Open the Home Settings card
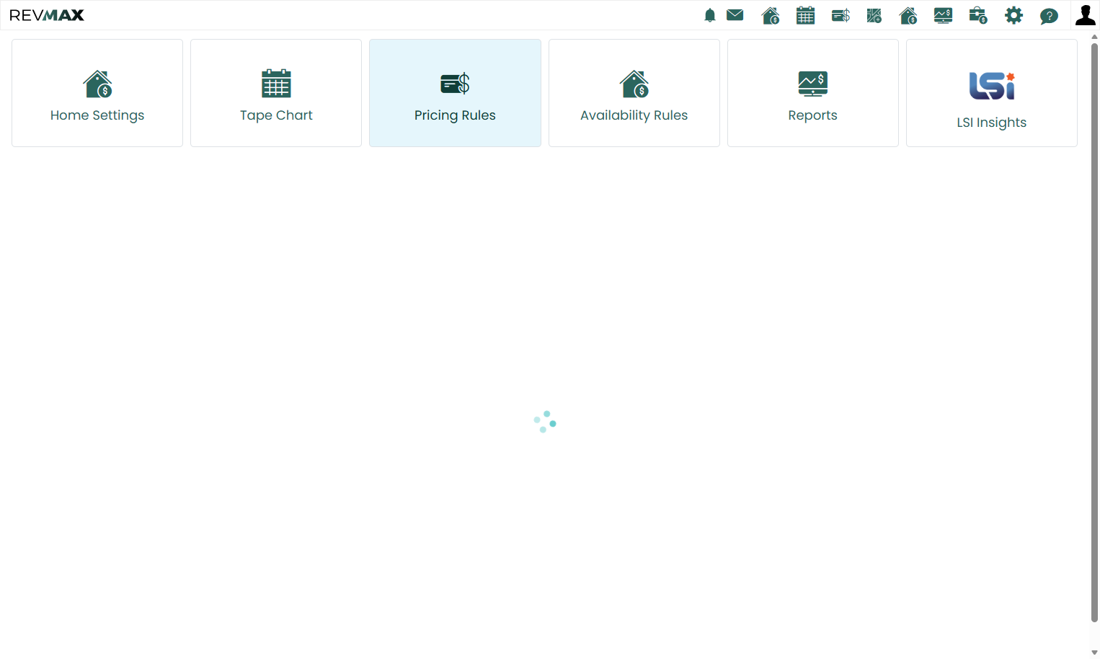 coord(97,93)
